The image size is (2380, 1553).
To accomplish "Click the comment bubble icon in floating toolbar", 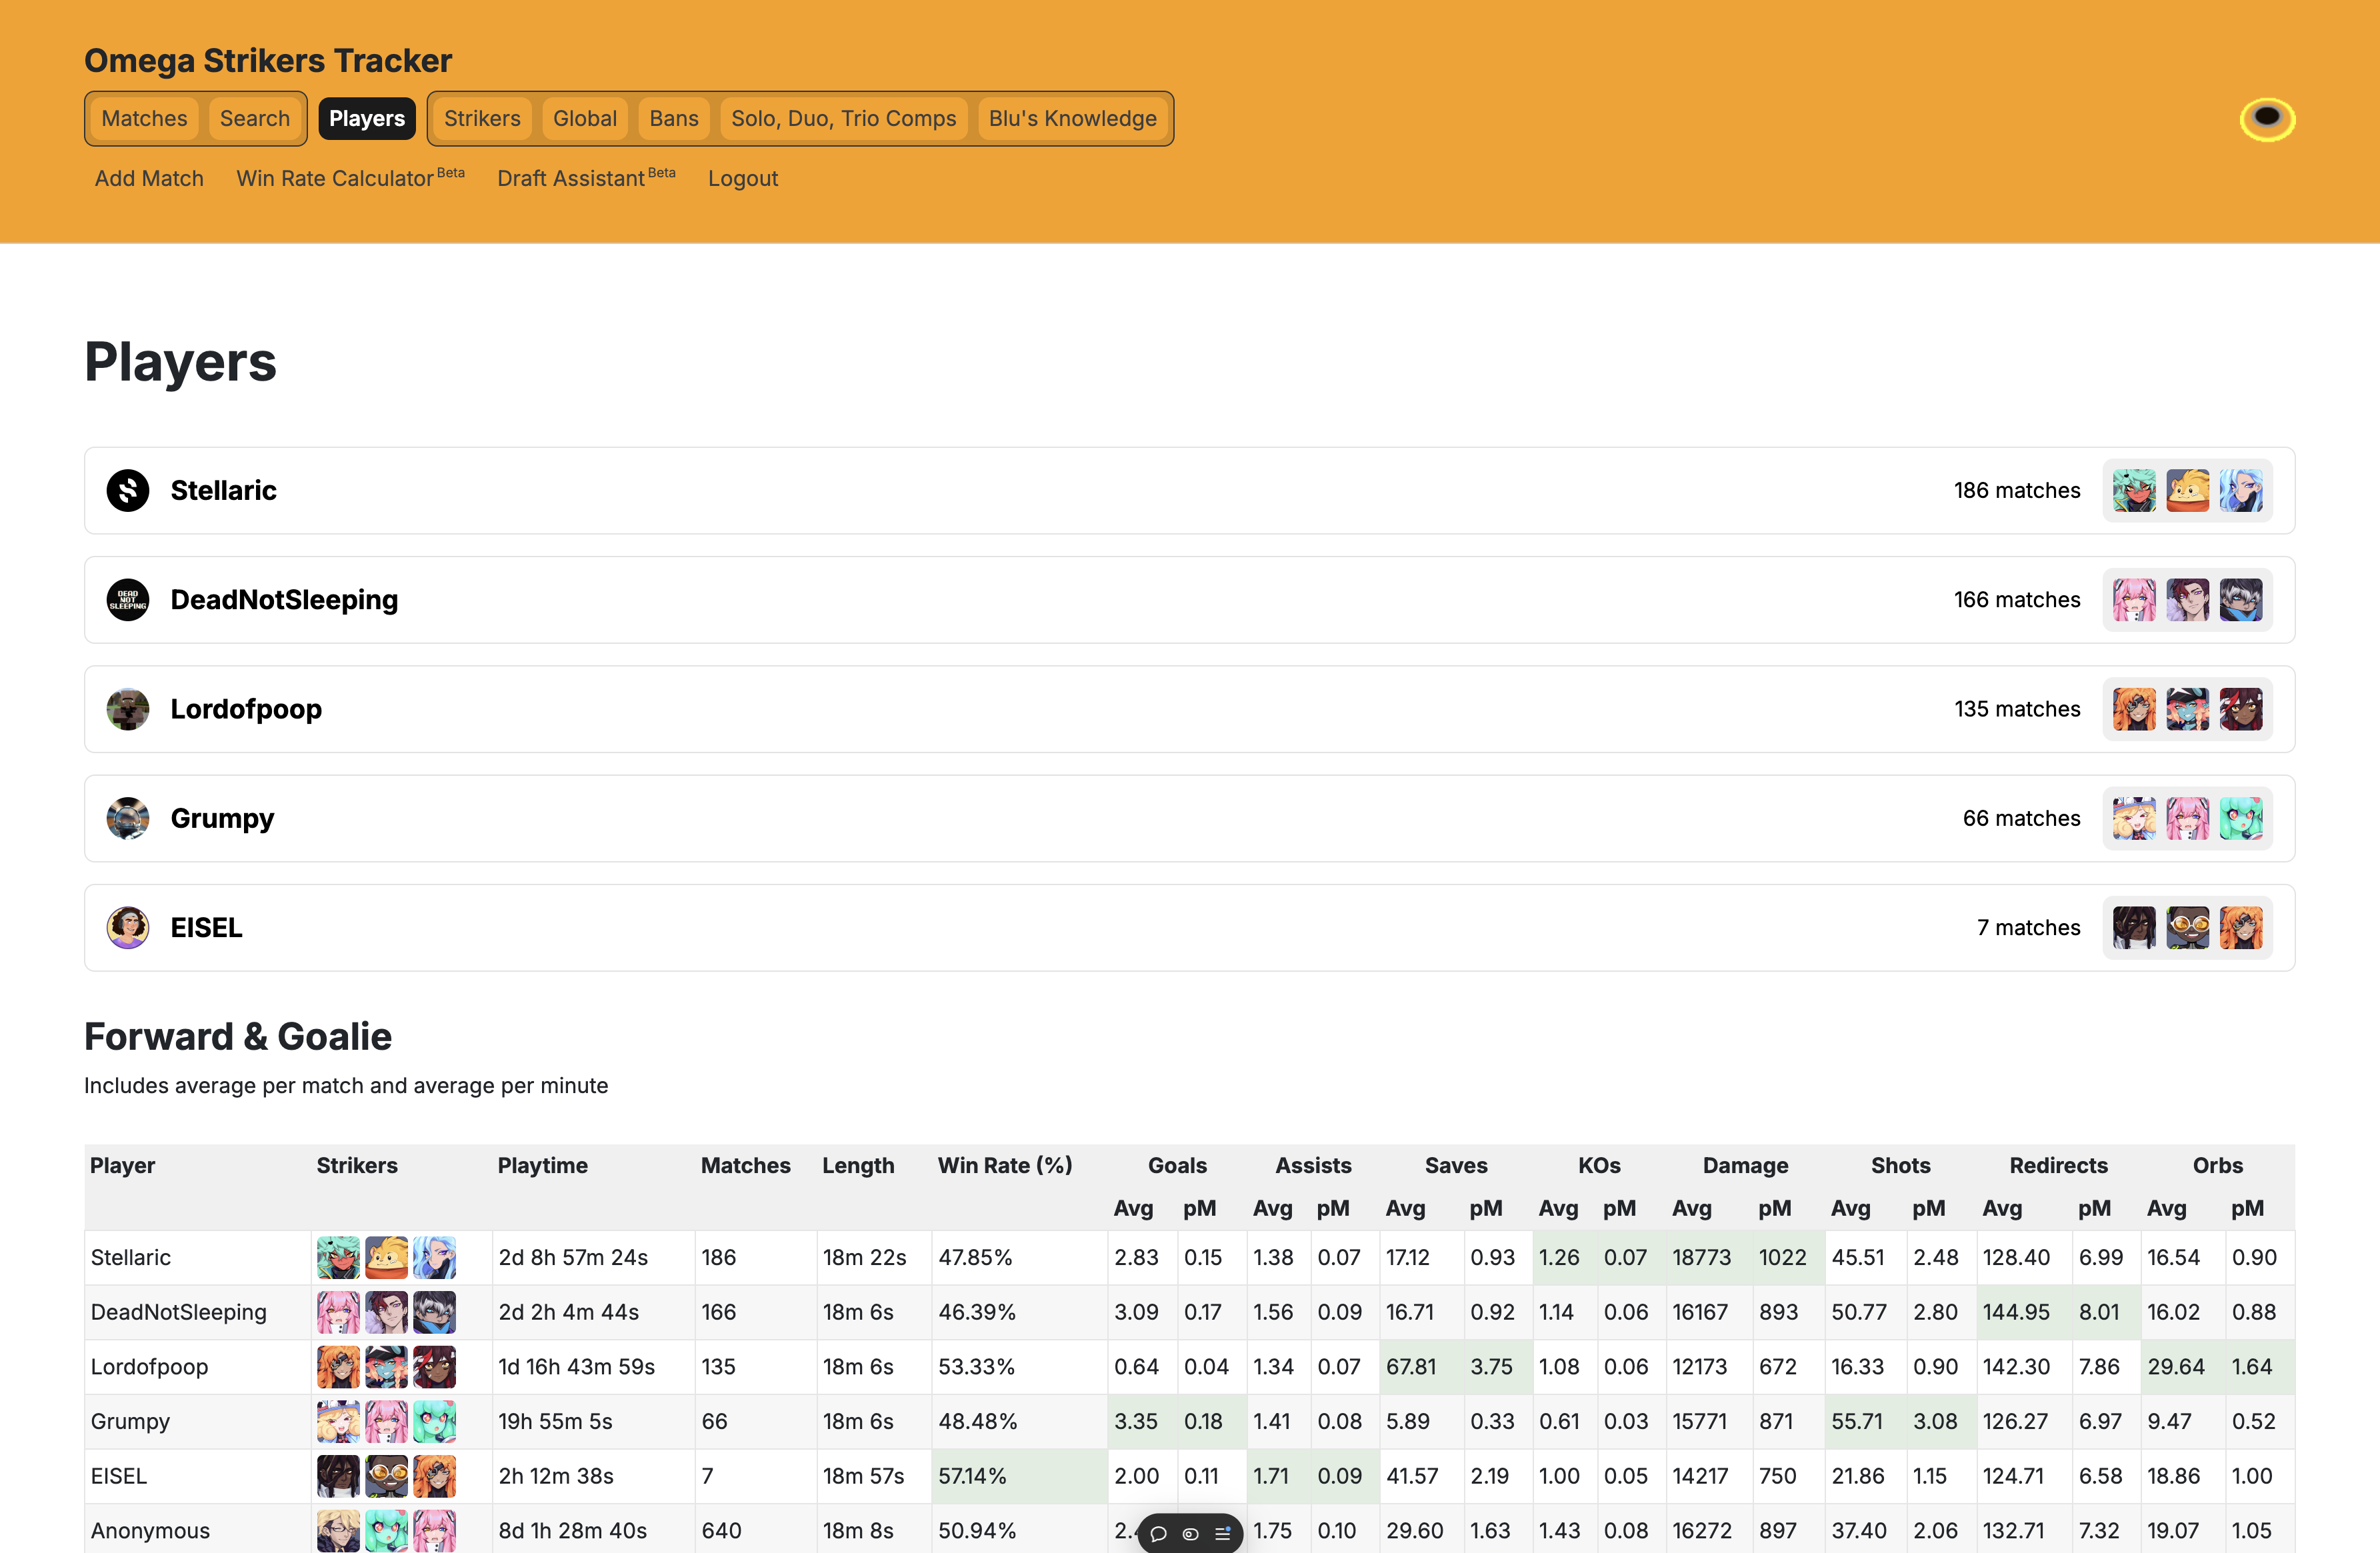I will 1158,1533.
